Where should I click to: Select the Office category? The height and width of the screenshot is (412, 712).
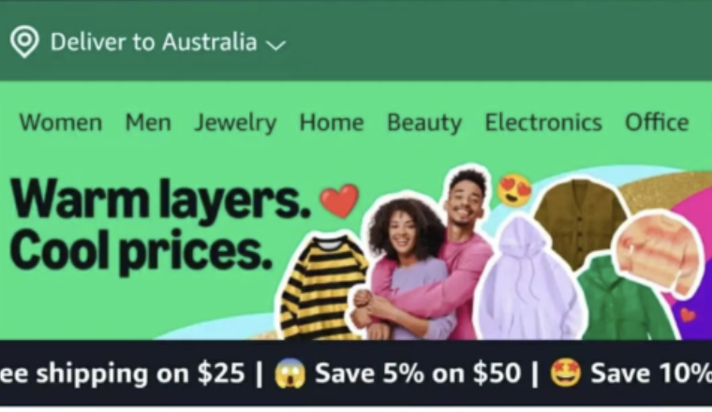pyautogui.click(x=657, y=123)
